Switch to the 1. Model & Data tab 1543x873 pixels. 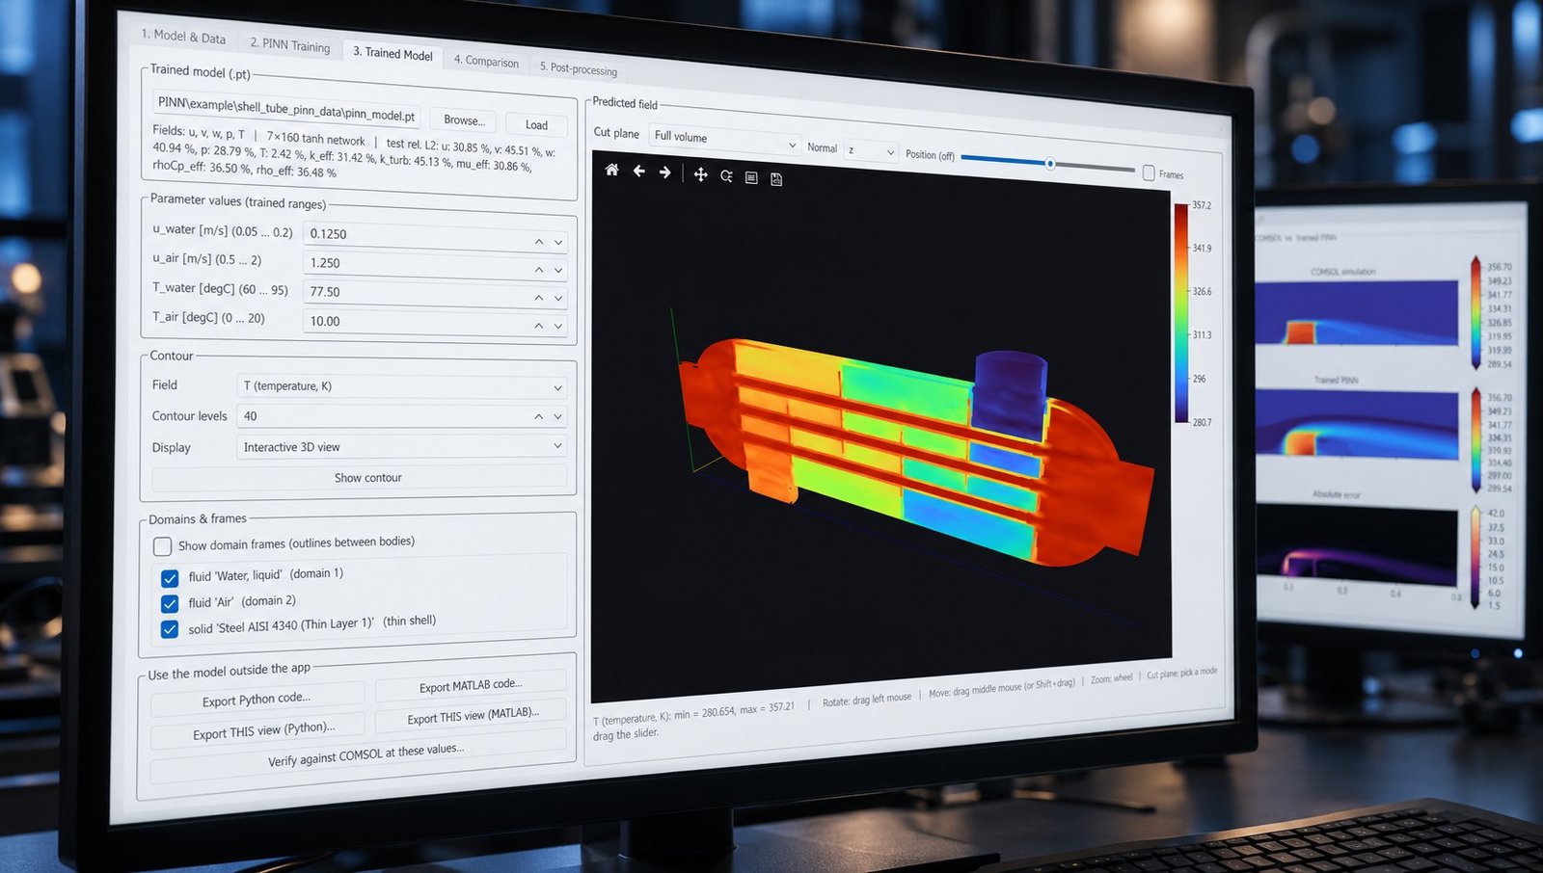pos(183,37)
